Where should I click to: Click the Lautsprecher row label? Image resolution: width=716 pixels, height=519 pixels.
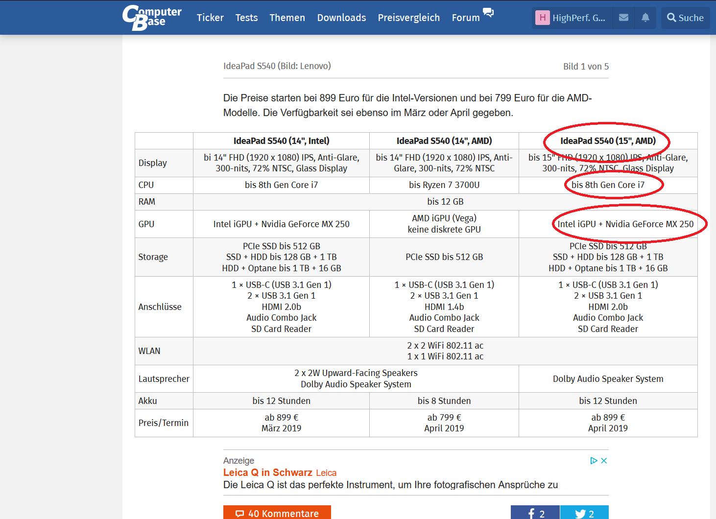click(164, 379)
